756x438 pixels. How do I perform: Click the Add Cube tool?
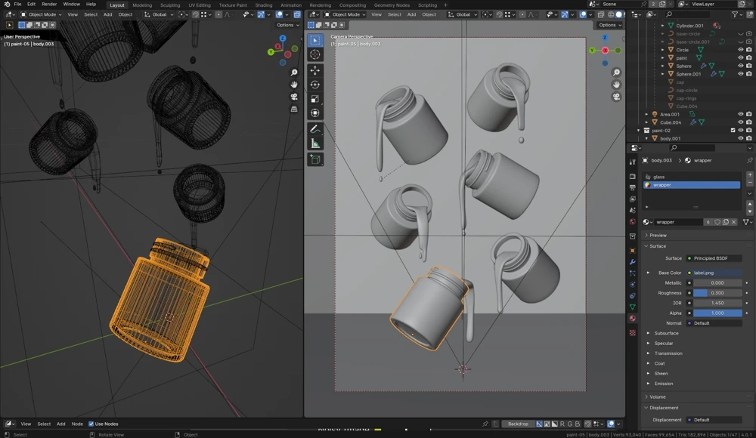315,159
